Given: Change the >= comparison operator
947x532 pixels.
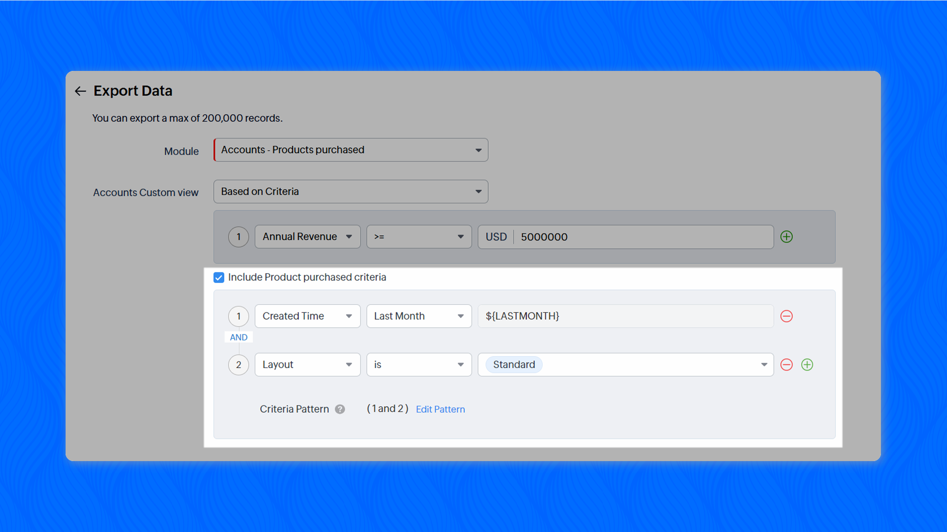Looking at the screenshot, I should click(x=419, y=237).
